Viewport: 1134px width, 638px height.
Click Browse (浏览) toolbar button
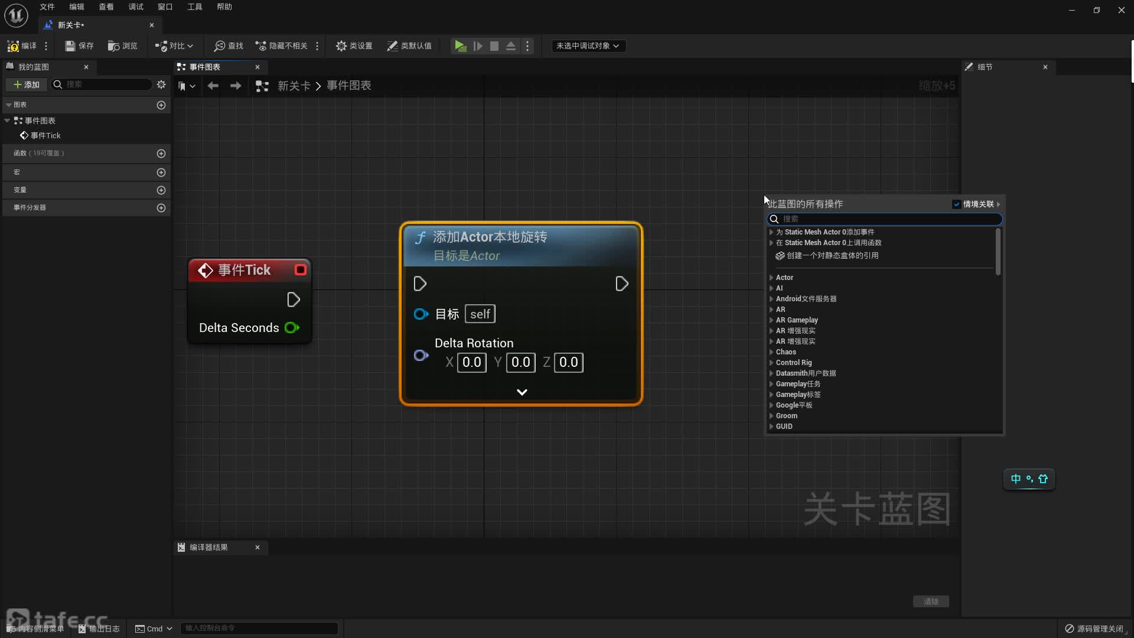click(122, 45)
